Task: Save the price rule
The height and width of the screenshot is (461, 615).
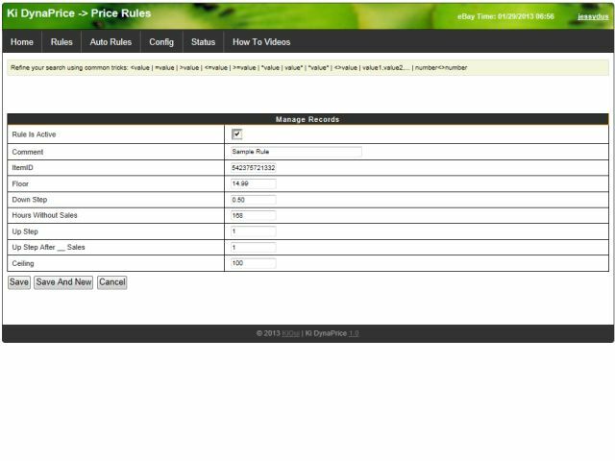Action: (x=19, y=282)
